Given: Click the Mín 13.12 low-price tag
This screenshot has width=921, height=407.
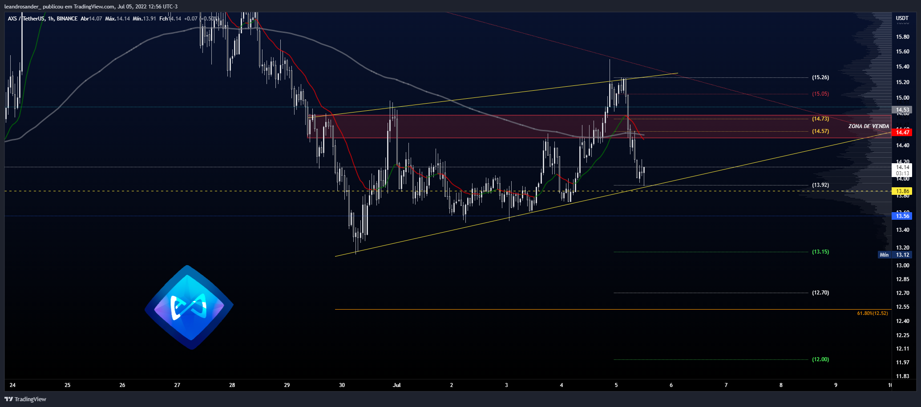Looking at the screenshot, I should click(895, 255).
